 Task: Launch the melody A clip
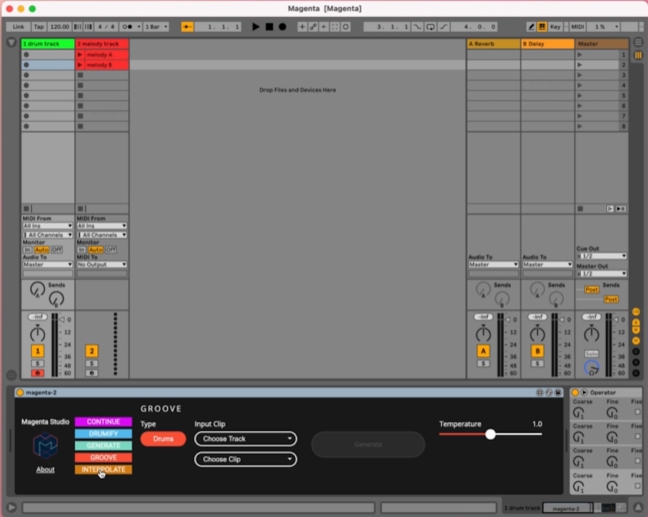[80, 55]
